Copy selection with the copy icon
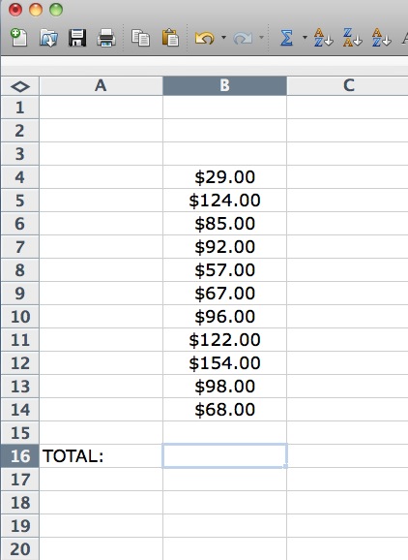 [140, 38]
